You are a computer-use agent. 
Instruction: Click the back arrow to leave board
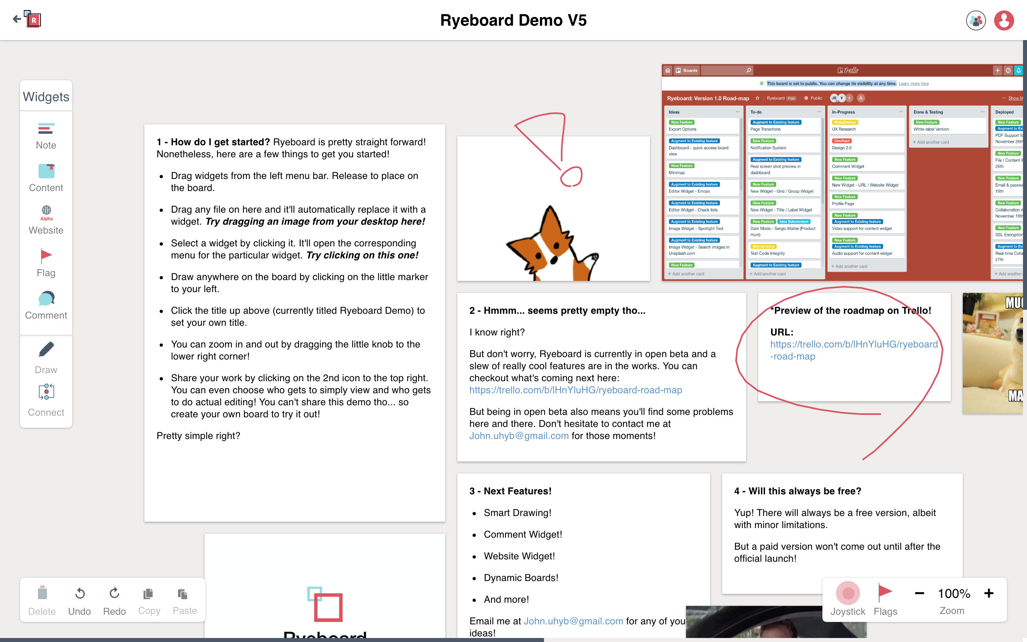coord(16,19)
